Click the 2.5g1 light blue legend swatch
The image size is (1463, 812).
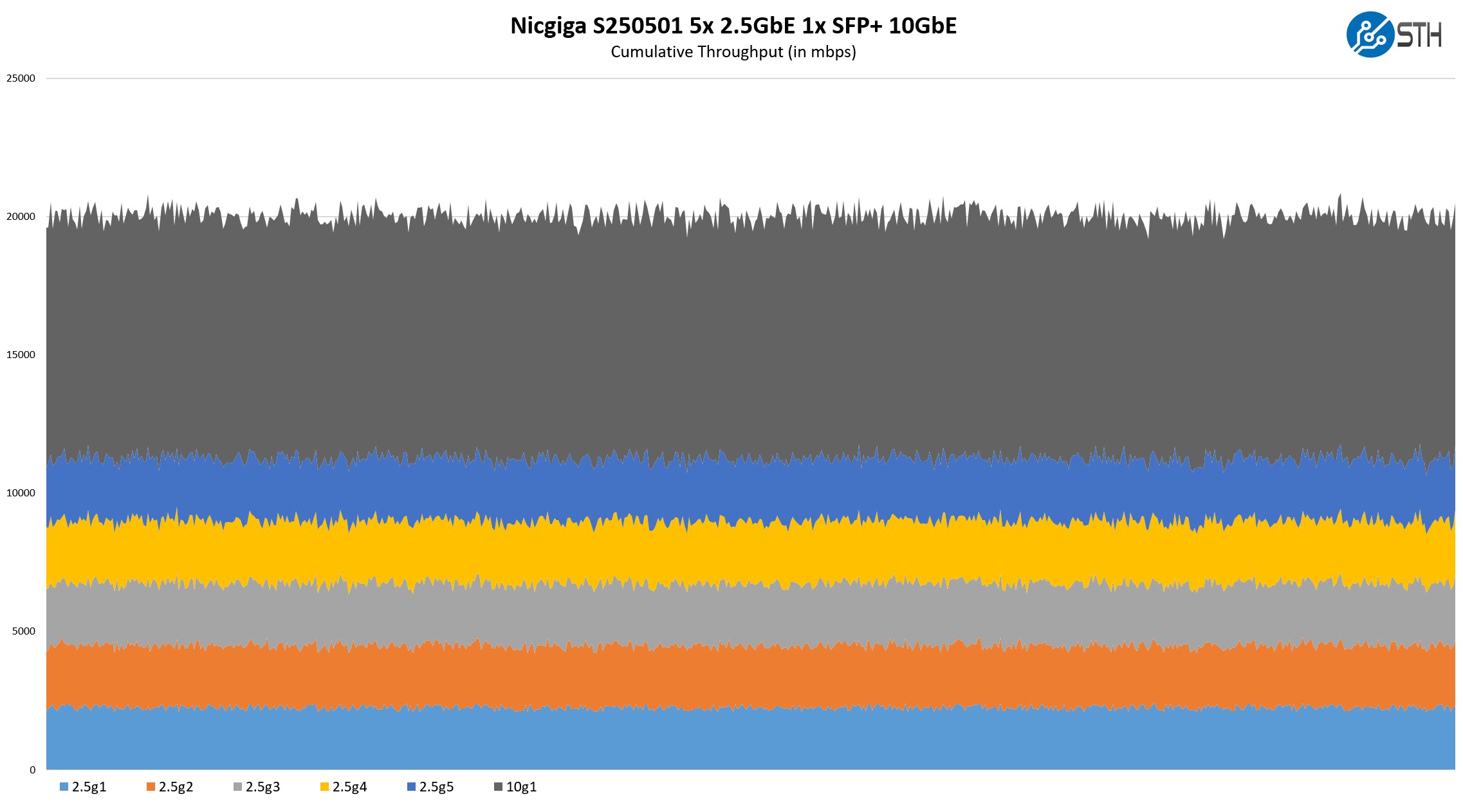64,787
